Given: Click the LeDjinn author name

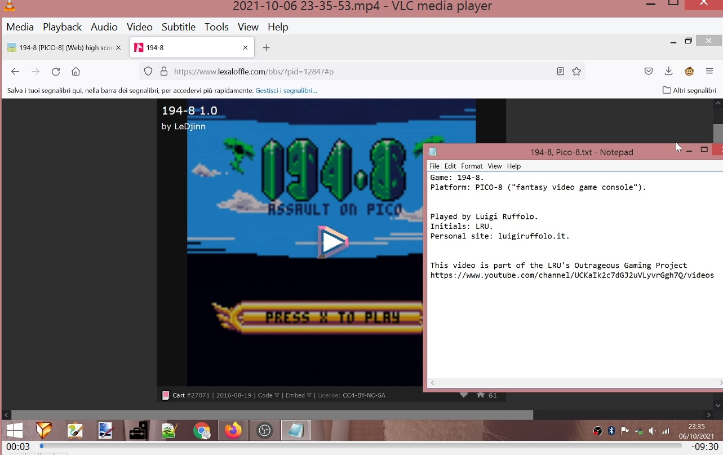Looking at the screenshot, I should pos(190,126).
